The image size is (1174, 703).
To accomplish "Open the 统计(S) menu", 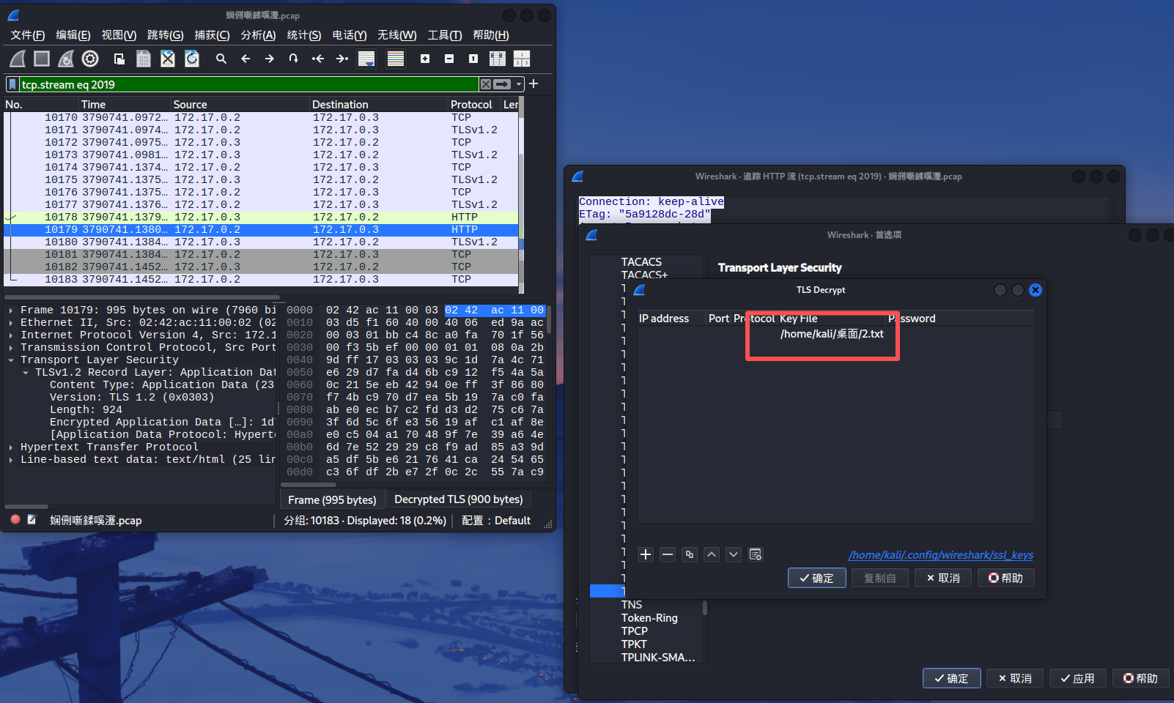I will 303,35.
